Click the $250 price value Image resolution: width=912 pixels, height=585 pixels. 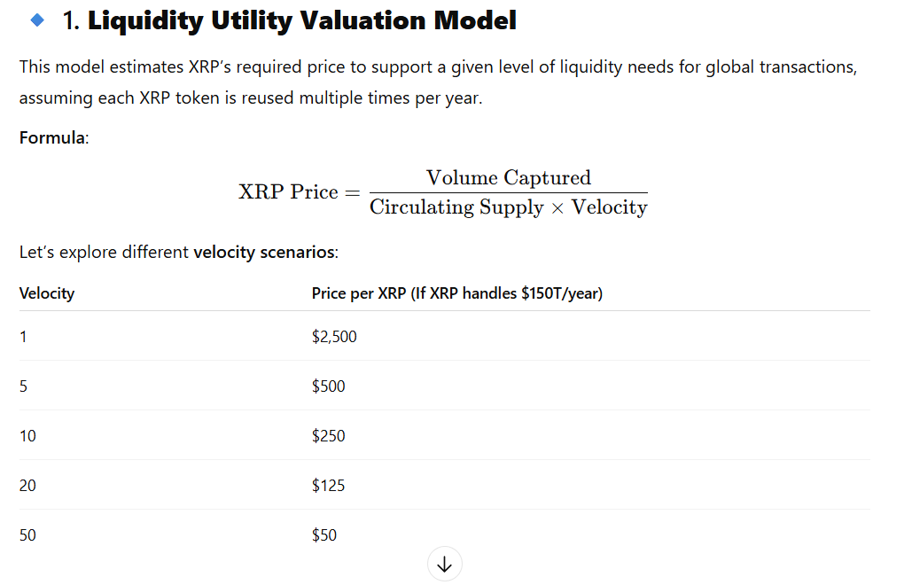pos(329,436)
